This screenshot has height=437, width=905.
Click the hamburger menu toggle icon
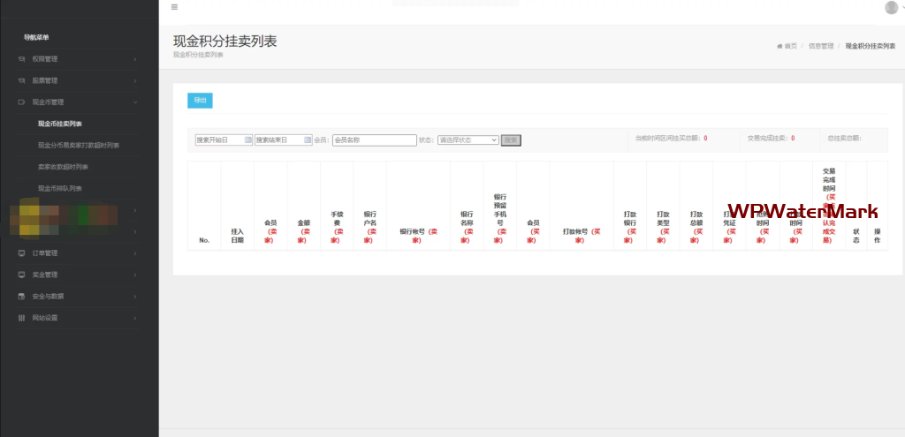(174, 7)
